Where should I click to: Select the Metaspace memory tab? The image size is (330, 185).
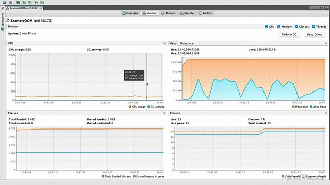click(x=187, y=43)
